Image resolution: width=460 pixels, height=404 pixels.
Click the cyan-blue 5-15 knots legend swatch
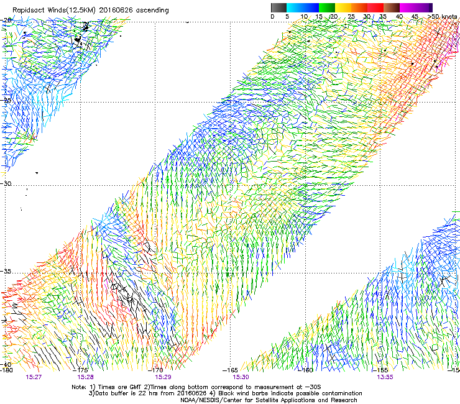coord(303,7)
